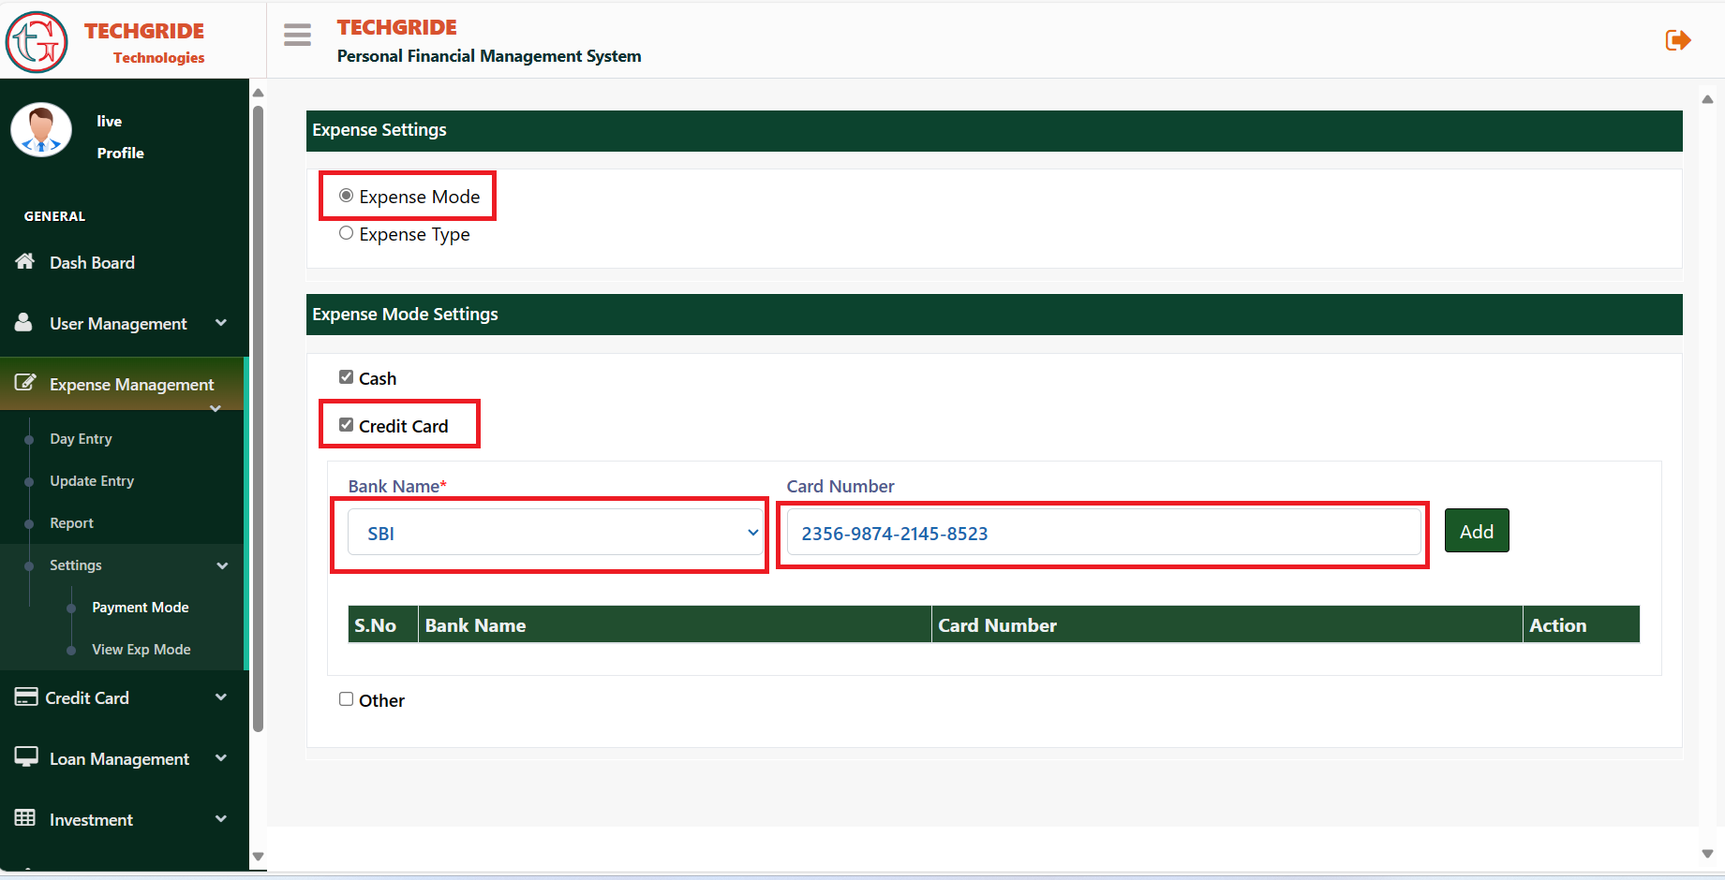Click the orange logout icon
The height and width of the screenshot is (880, 1725).
tap(1677, 40)
